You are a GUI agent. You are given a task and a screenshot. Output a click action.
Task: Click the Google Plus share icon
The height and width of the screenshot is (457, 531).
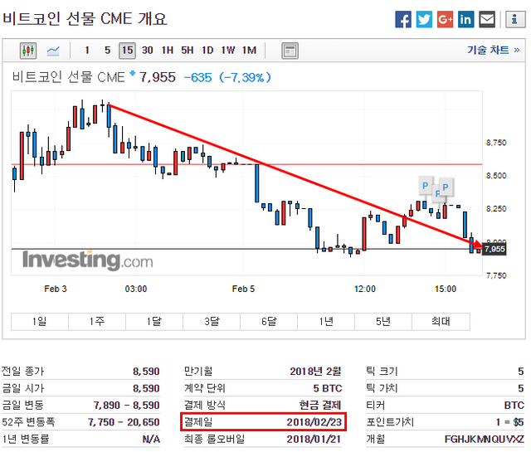coord(445,18)
